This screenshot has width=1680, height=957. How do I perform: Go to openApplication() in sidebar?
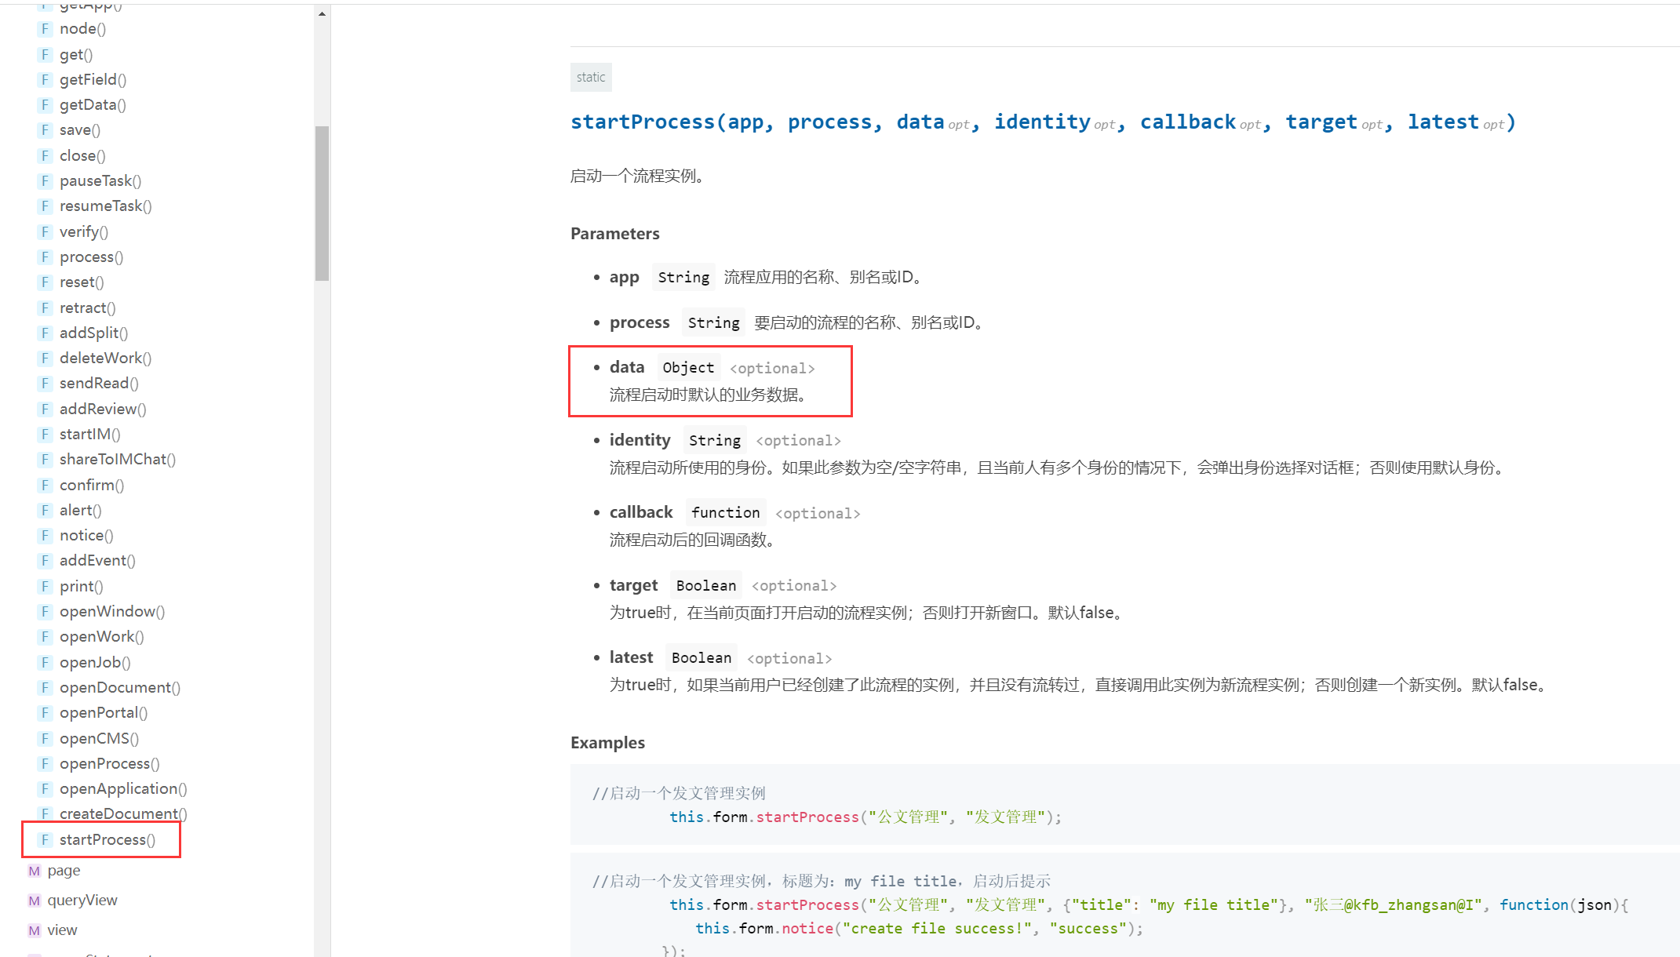(123, 788)
